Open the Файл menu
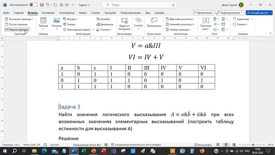This screenshot has height=155, width=275. pos(6,12)
